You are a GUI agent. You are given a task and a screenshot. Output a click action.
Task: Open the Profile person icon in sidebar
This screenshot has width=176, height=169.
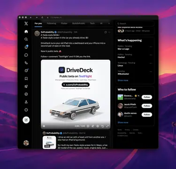click(x=26, y=102)
